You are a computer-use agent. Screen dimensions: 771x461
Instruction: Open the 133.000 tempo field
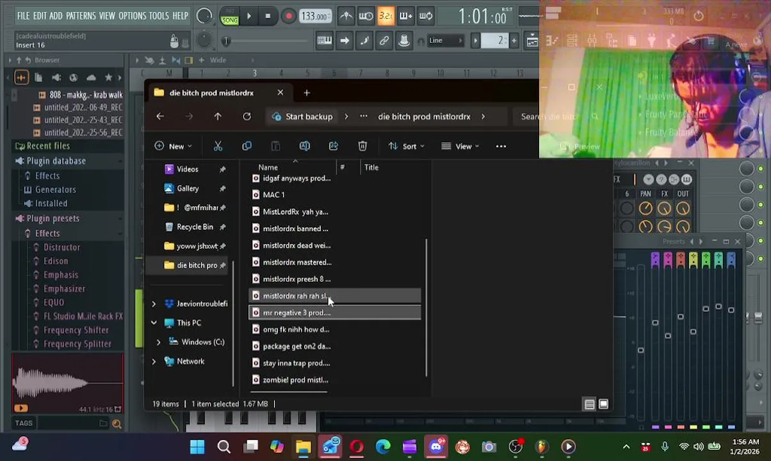coord(315,16)
